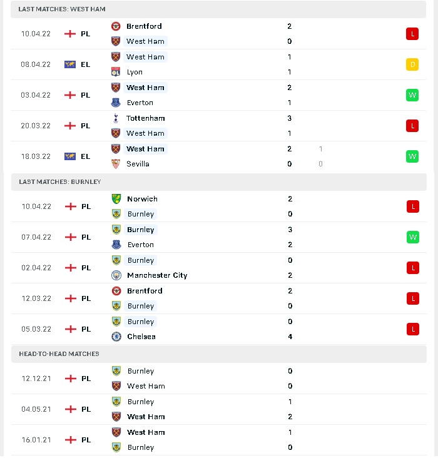Click the red L badge for Tottenham match
This screenshot has height=458, width=438.
(x=412, y=126)
